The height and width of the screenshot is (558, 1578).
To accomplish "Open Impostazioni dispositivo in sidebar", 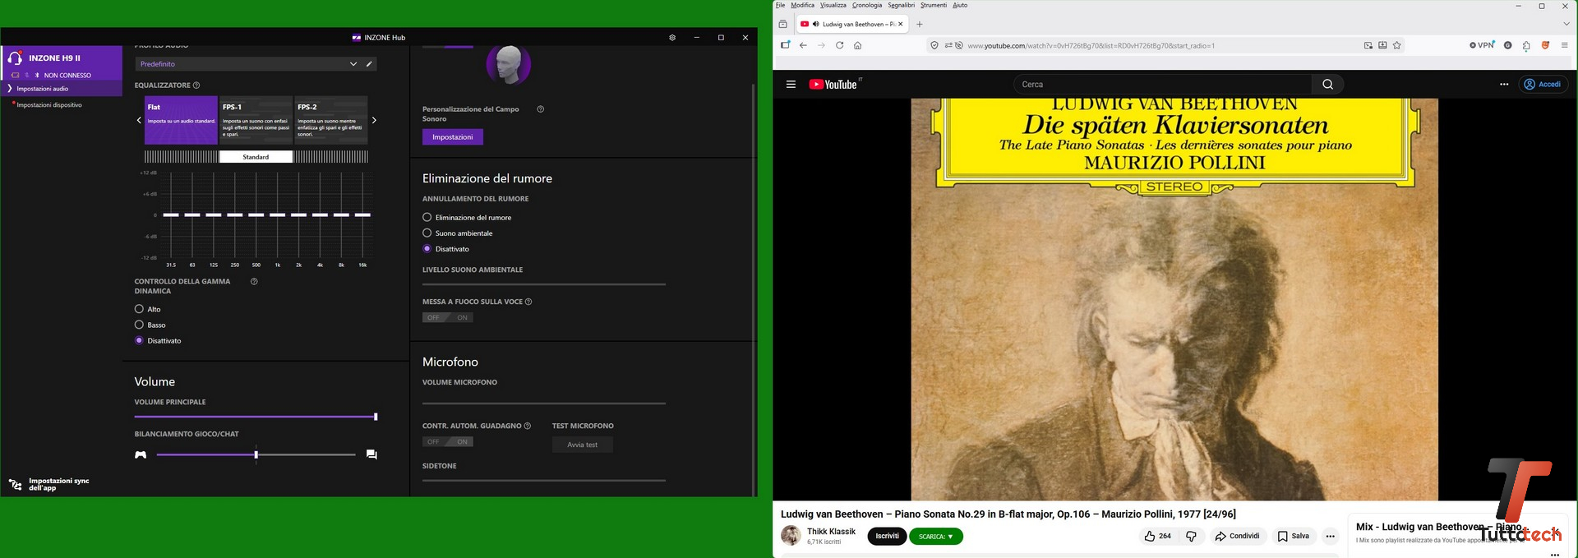I will [x=49, y=105].
